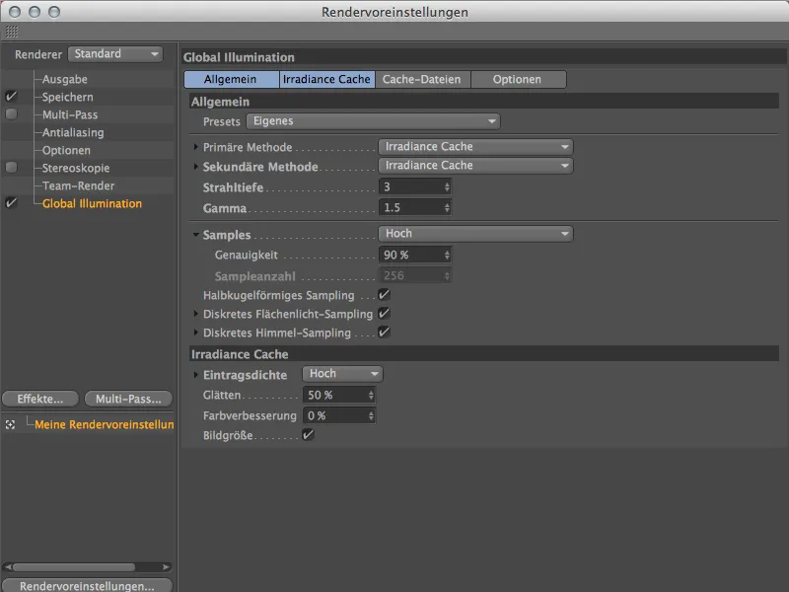Open the Sekundäre Methode dropdown
Image resolution: width=789 pixels, height=592 pixels.
[475, 165]
